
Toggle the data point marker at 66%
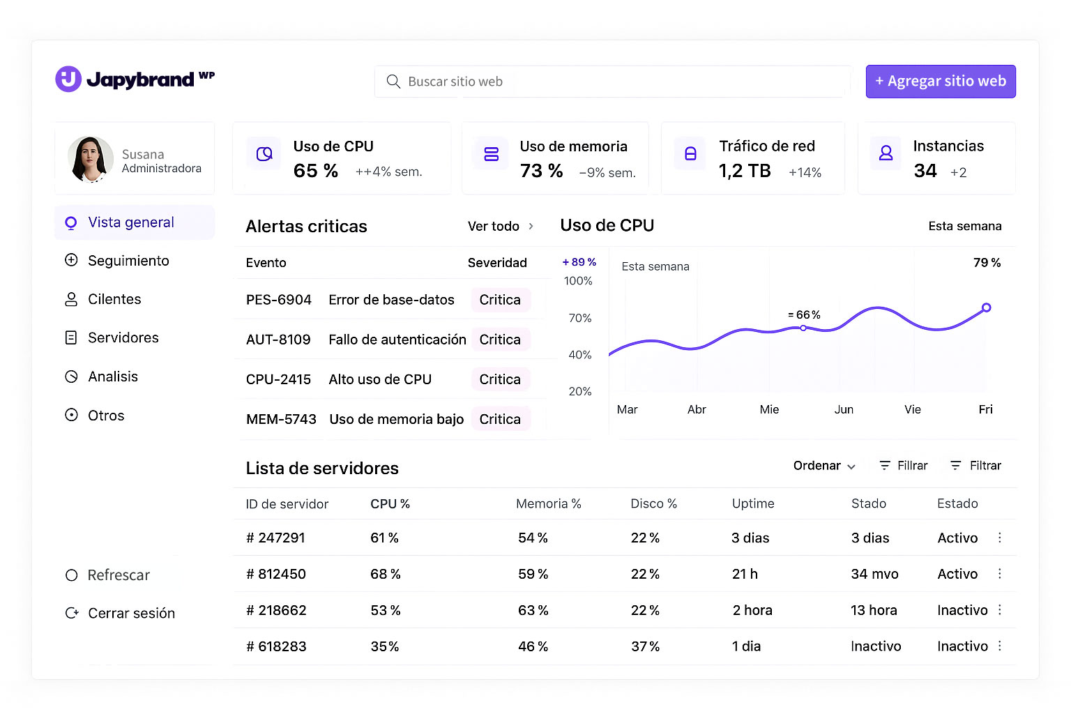(803, 327)
